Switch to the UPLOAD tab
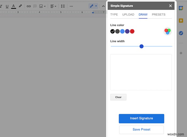Viewport: 187px width, 137px height. (x=128, y=14)
